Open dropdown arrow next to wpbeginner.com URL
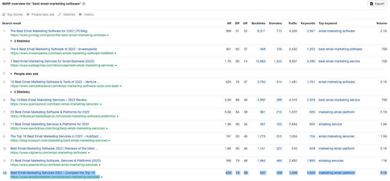Viewport: 390px width, 181px height. pyautogui.click(x=116, y=66)
